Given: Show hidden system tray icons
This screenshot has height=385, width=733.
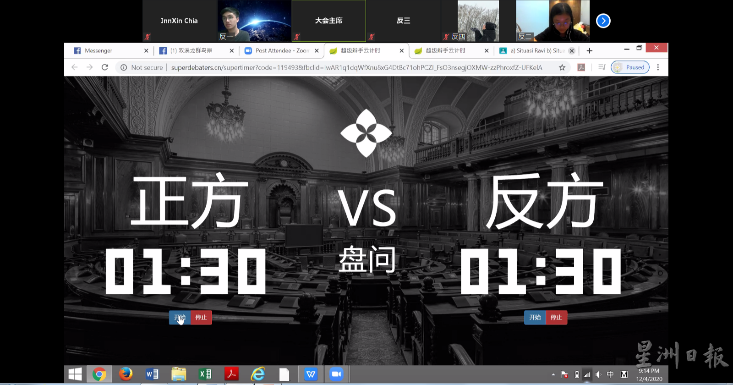Looking at the screenshot, I should pyautogui.click(x=553, y=374).
